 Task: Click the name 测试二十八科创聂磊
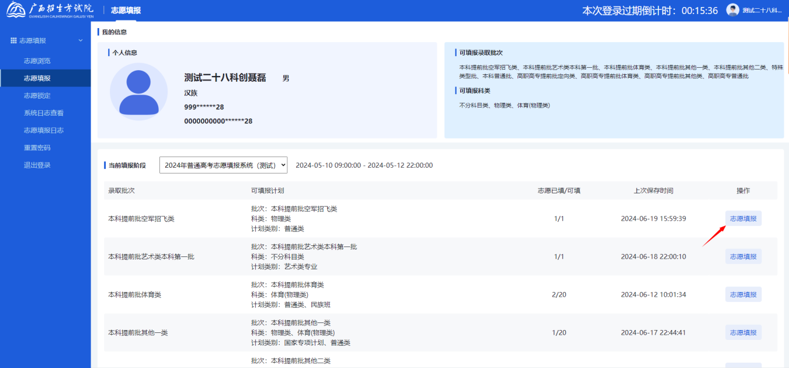point(225,78)
